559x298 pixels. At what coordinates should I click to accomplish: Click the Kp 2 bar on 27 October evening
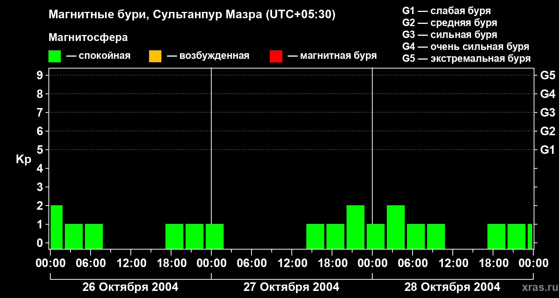click(355, 226)
